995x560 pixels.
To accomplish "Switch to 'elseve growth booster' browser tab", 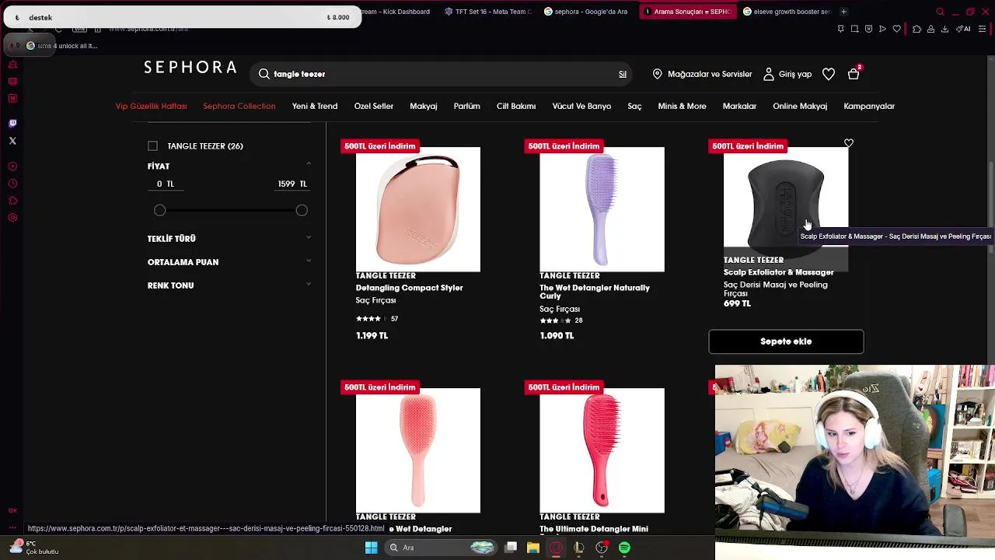I will (787, 12).
